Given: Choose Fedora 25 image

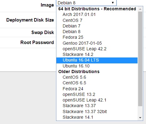Looking at the screenshot, I should tap(97, 37).
